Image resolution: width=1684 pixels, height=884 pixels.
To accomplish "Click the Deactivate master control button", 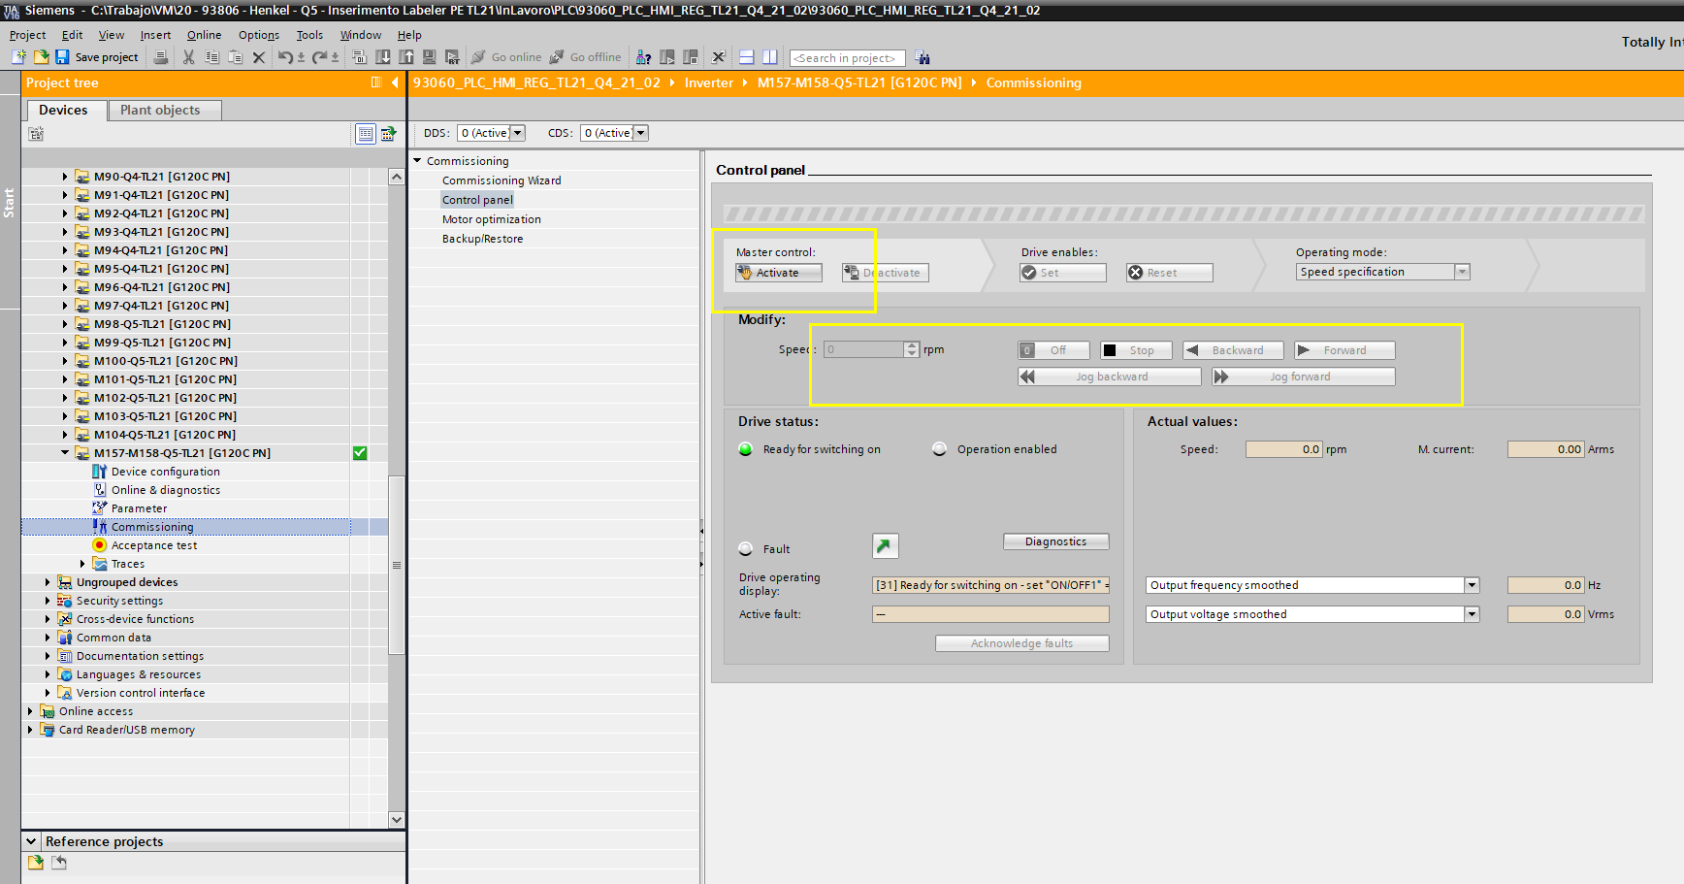I will [885, 273].
